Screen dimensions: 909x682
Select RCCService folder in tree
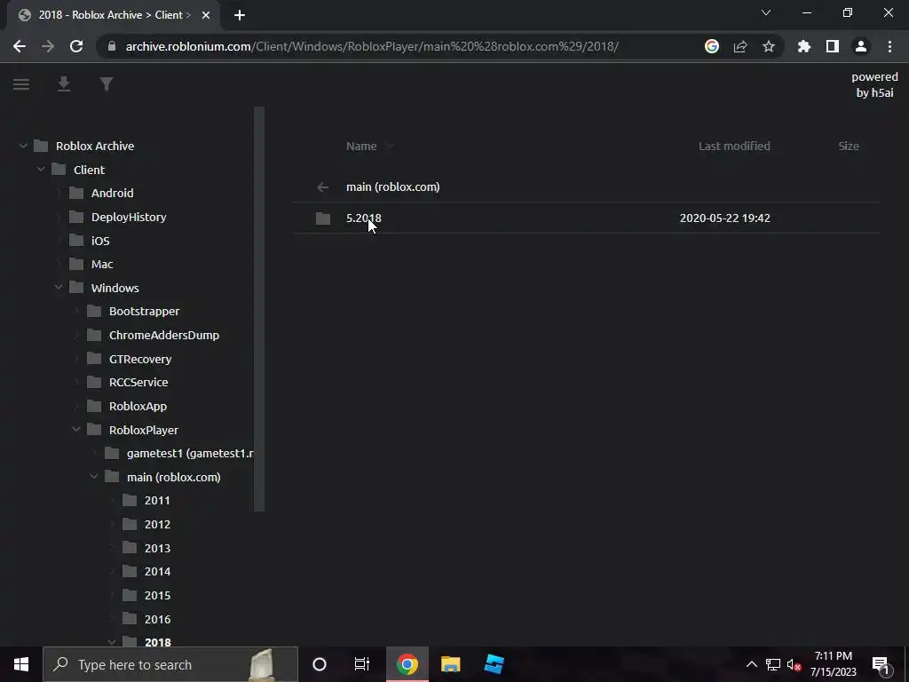pyautogui.click(x=138, y=382)
